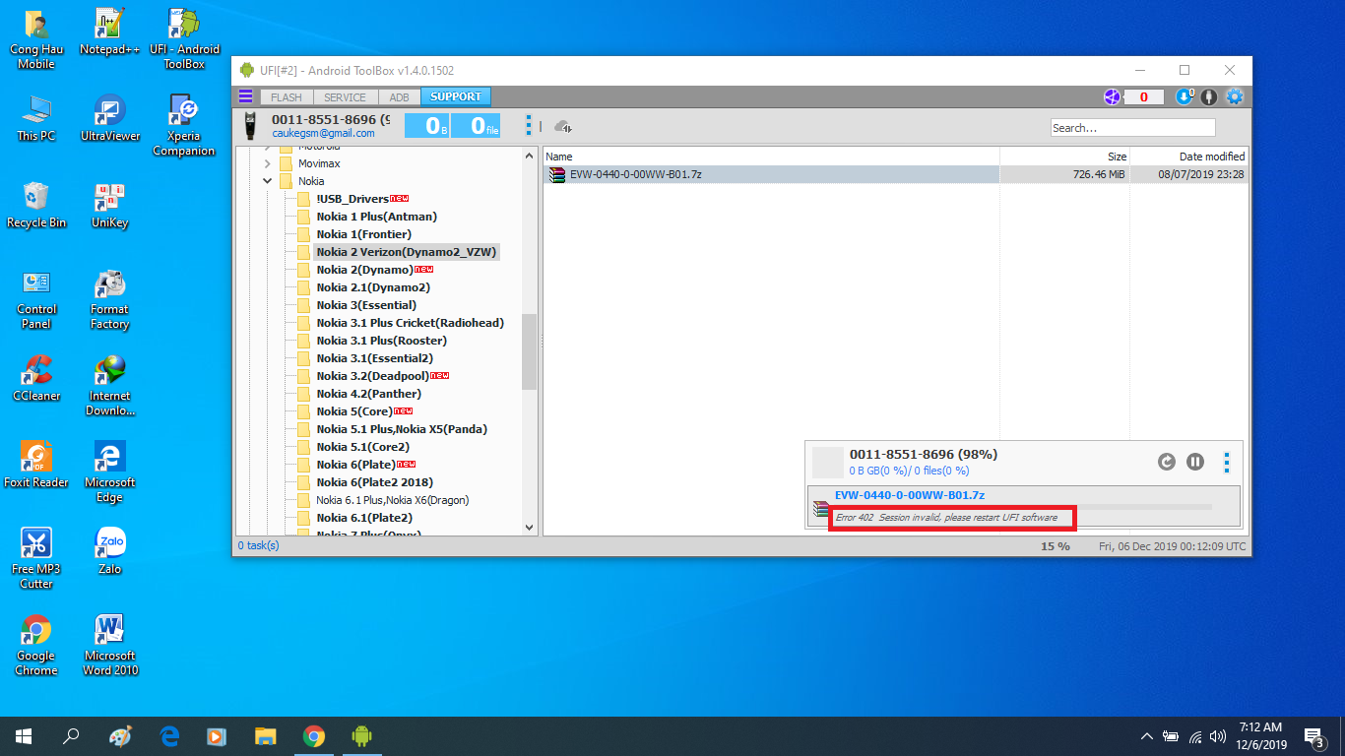This screenshot has height=756, width=1345.
Task: Select Nokia 5.1 Plus,Nokia X5(Panda) folder
Action: click(x=402, y=429)
